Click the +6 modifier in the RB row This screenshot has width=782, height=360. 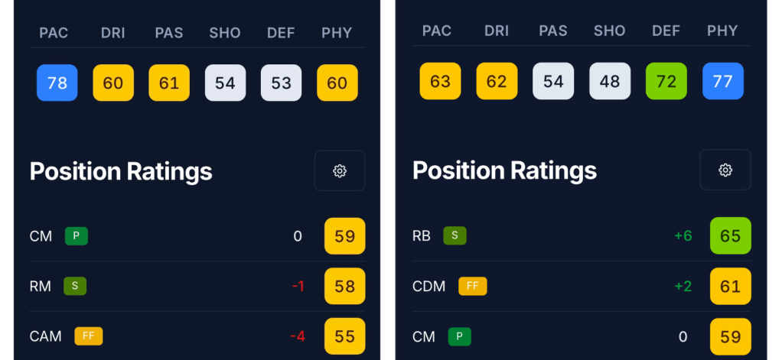(683, 235)
